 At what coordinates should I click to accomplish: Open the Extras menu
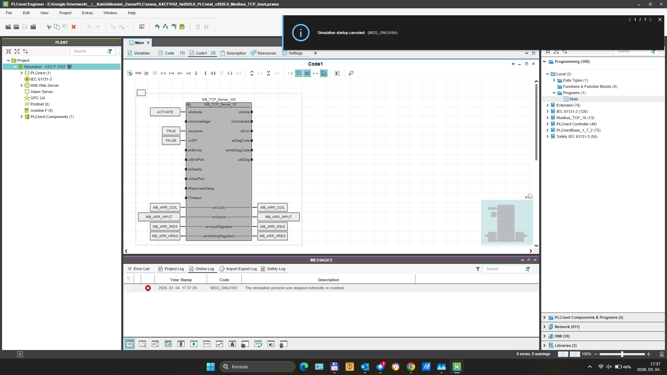tap(87, 13)
